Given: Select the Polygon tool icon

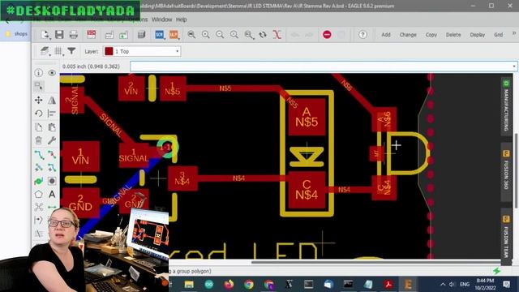Looking at the screenshot, I should (39, 194).
